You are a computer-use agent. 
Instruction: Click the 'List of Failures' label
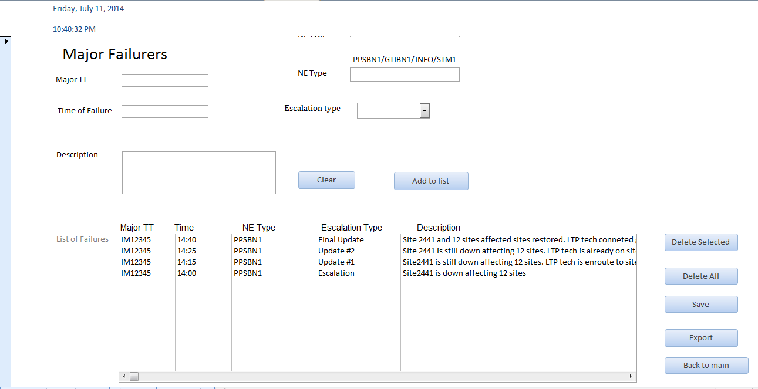[82, 239]
